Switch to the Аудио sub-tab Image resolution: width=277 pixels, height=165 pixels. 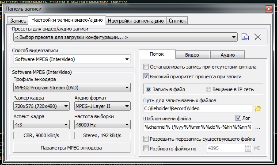point(228,55)
